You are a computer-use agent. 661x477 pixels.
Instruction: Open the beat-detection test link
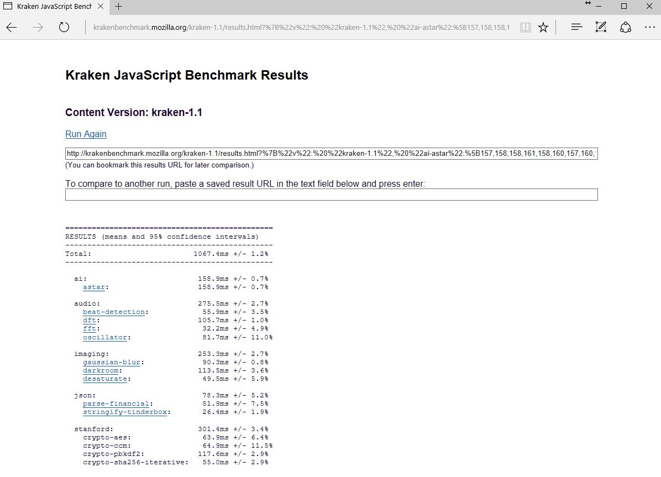[x=114, y=312]
